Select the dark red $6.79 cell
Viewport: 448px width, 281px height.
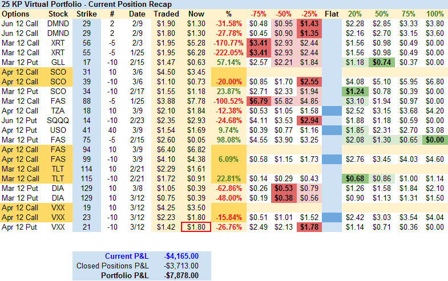click(258, 101)
